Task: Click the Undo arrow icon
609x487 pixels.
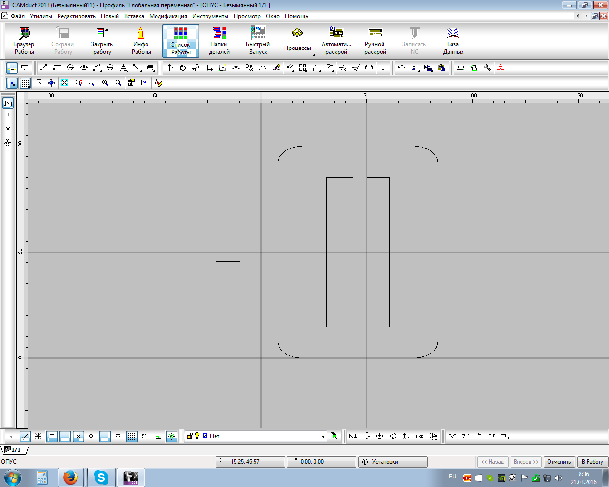Action: coord(402,68)
